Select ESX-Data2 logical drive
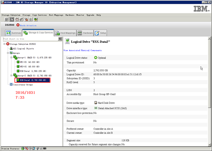212x151 pixels. (33, 80)
